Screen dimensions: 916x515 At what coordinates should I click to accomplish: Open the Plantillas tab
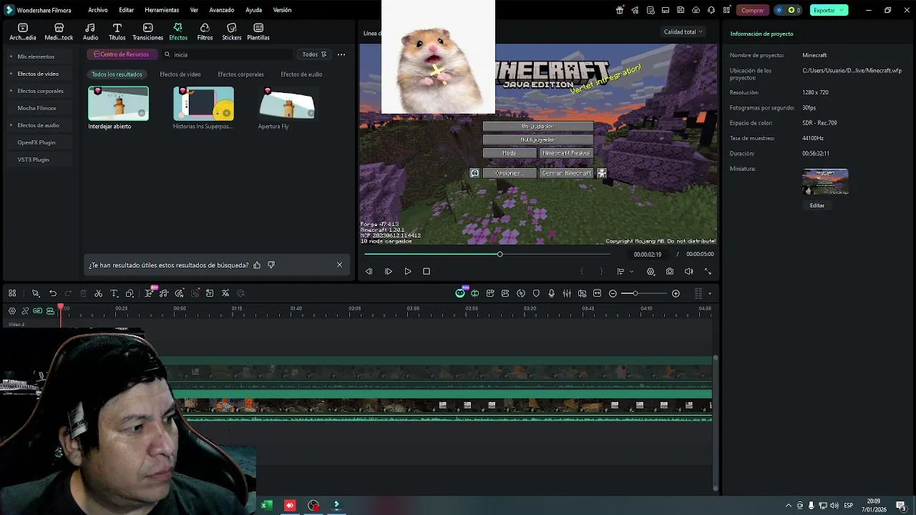pos(258,31)
